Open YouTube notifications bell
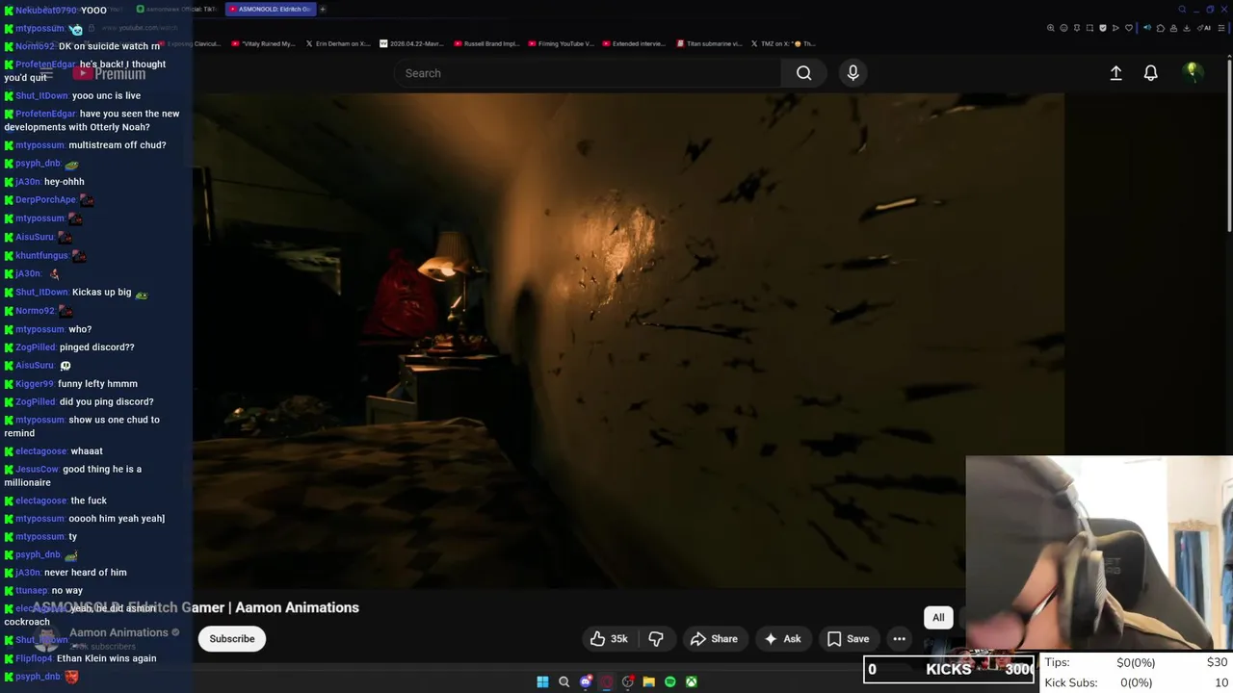1233x693 pixels. click(x=1150, y=73)
